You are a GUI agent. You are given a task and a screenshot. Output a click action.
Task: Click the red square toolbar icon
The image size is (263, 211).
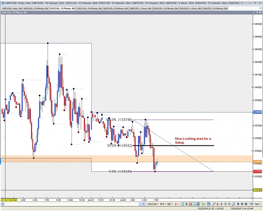point(190,204)
